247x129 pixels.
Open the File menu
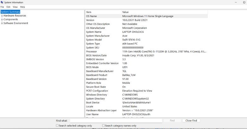(2, 7)
